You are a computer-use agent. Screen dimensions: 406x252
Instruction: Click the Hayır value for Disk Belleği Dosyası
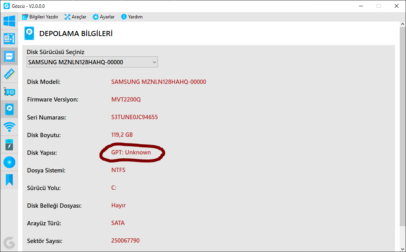click(x=119, y=205)
